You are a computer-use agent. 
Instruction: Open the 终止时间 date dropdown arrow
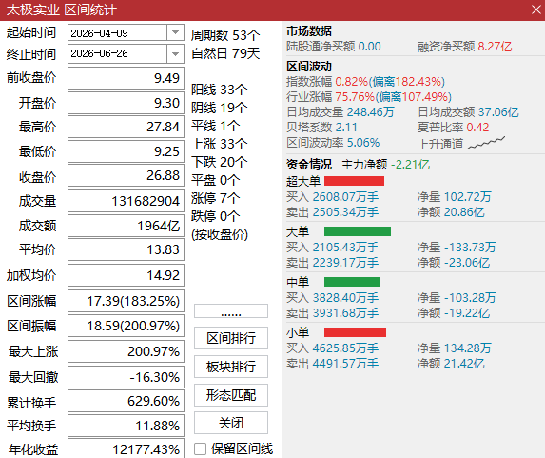175,53
